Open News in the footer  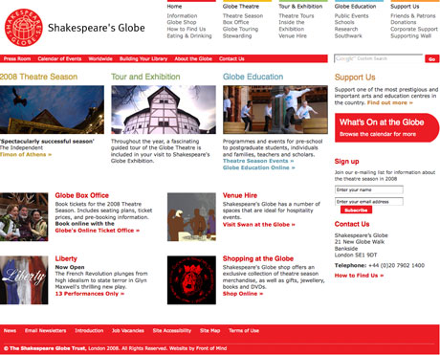10,330
